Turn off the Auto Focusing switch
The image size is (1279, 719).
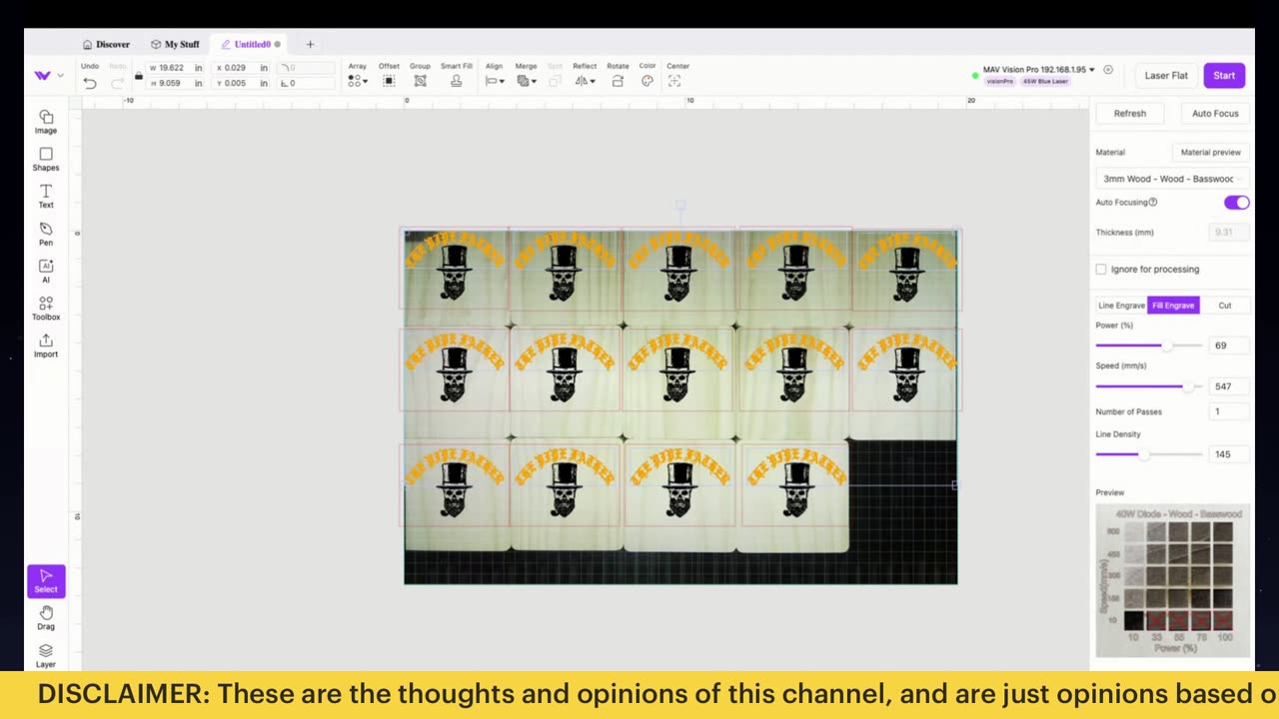1236,203
